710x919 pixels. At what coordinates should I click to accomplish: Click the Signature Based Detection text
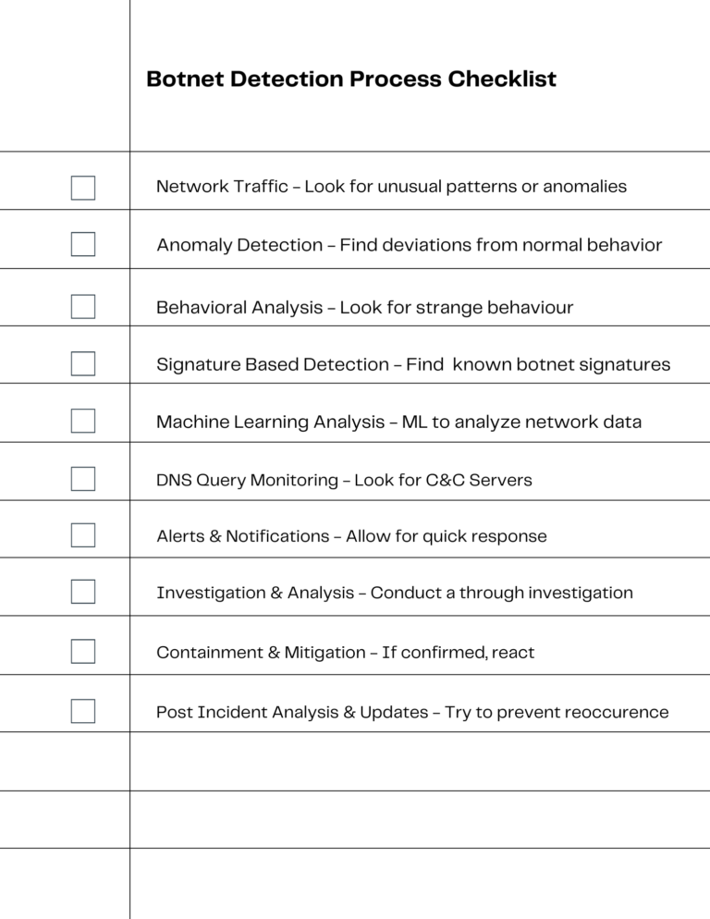click(x=413, y=365)
